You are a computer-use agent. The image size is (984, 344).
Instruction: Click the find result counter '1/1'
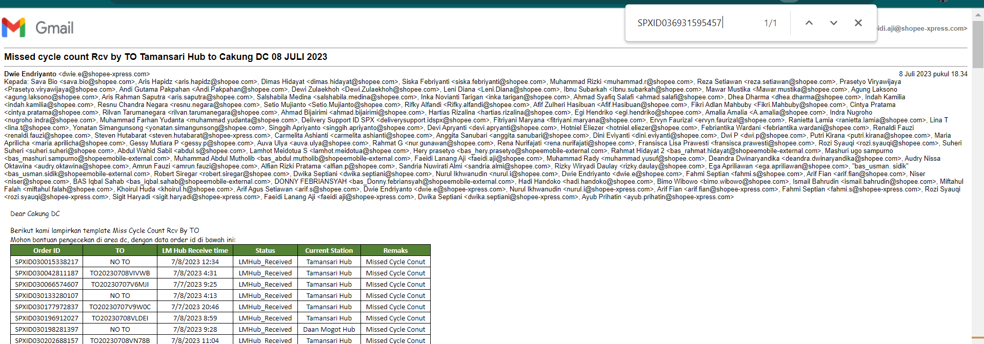point(770,23)
